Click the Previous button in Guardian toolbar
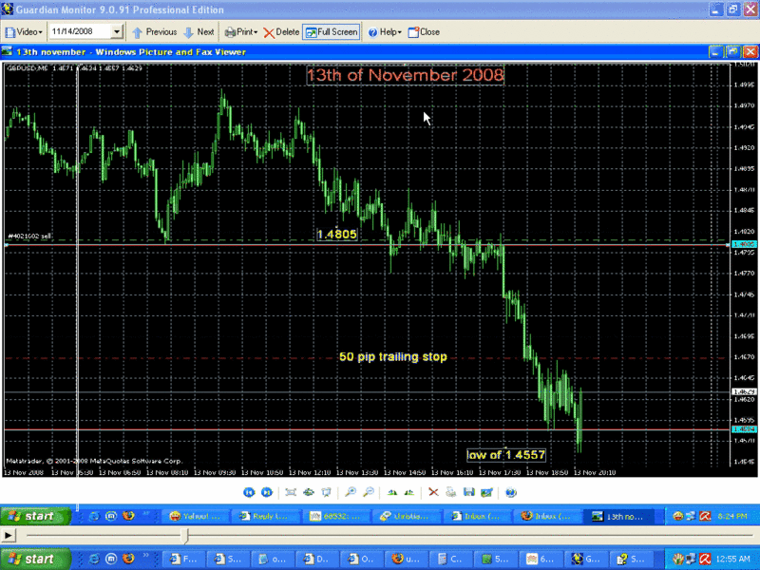 click(154, 31)
